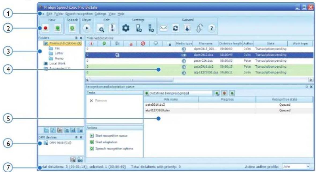Close the Recognition and adaptation queue panel
The height and width of the screenshot is (172, 316).
coord(311,87)
